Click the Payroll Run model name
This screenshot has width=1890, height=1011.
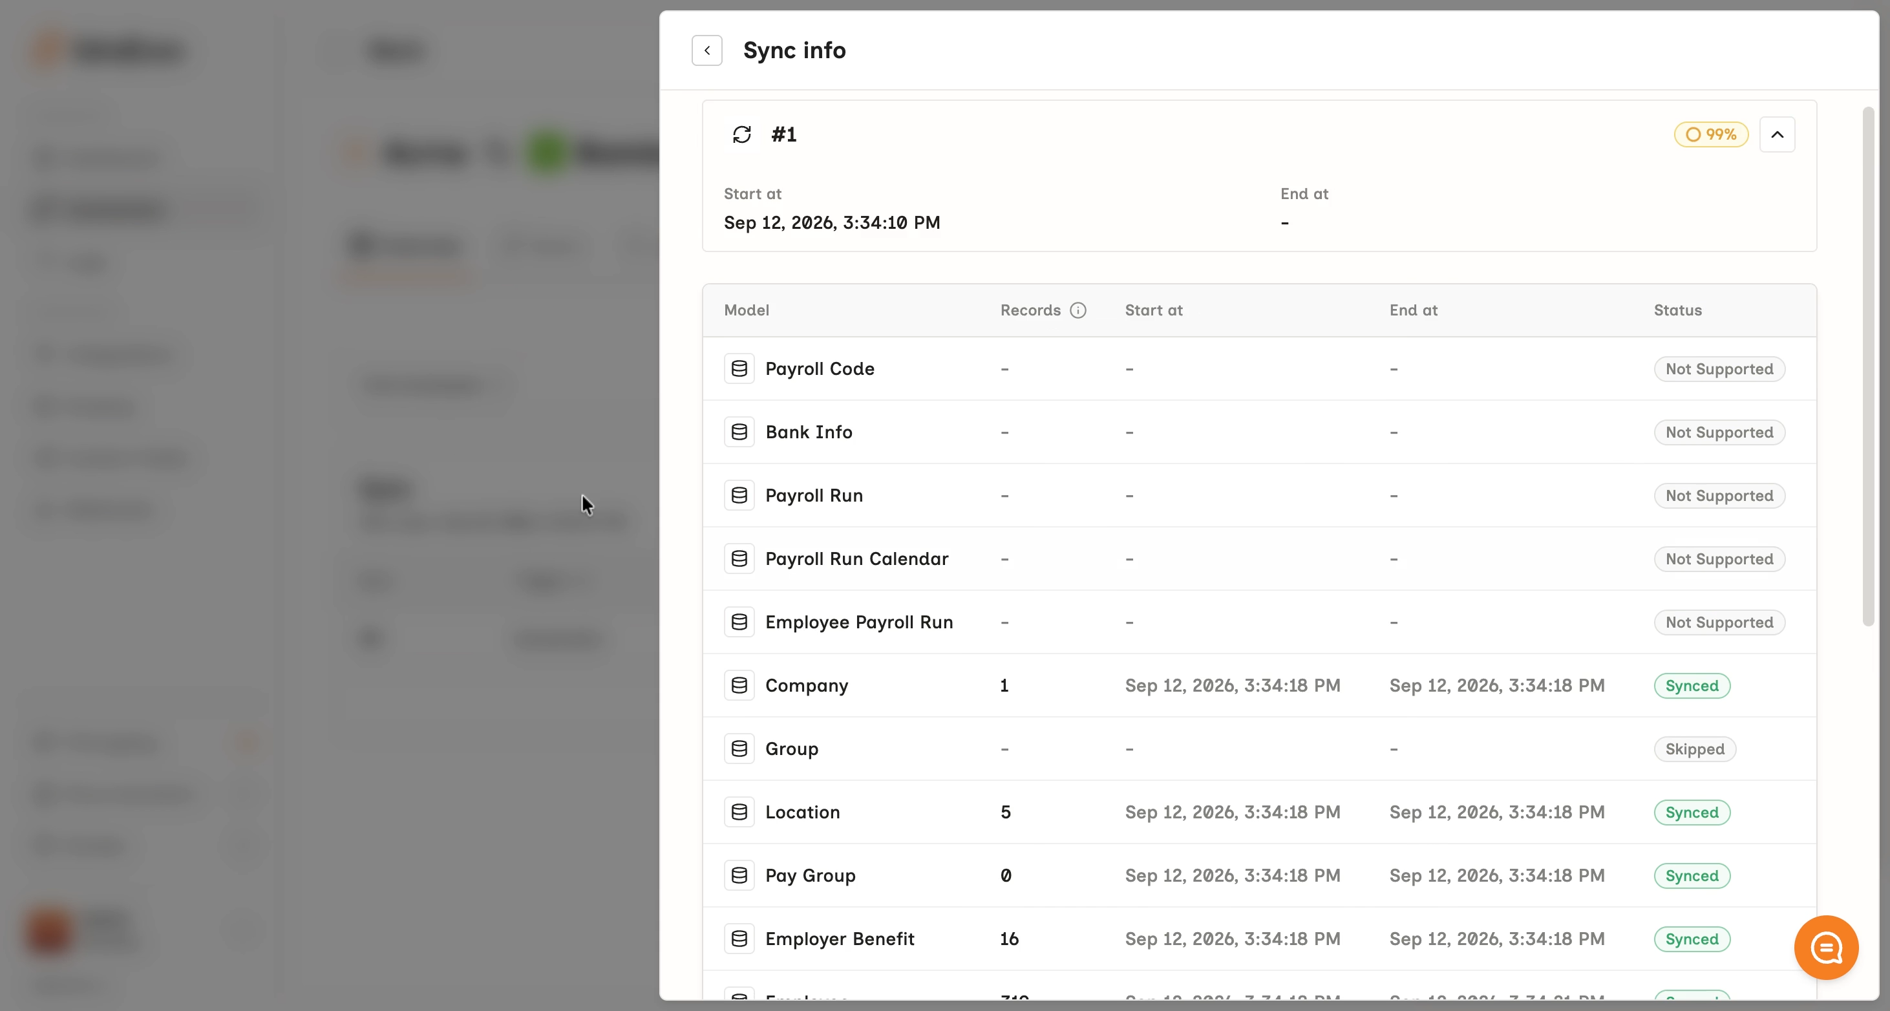click(x=814, y=495)
